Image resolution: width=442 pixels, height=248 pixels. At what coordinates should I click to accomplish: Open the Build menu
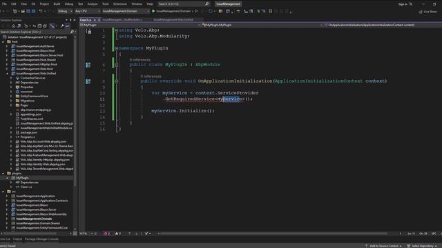coord(57,4)
